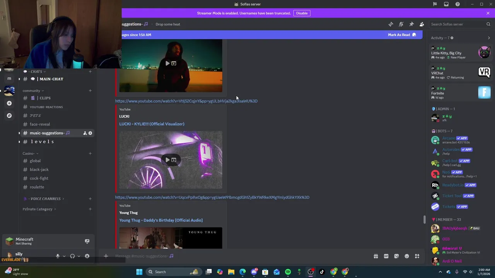Collapse the Casino category
Image resolution: width=495 pixels, height=278 pixels.
click(x=30, y=153)
